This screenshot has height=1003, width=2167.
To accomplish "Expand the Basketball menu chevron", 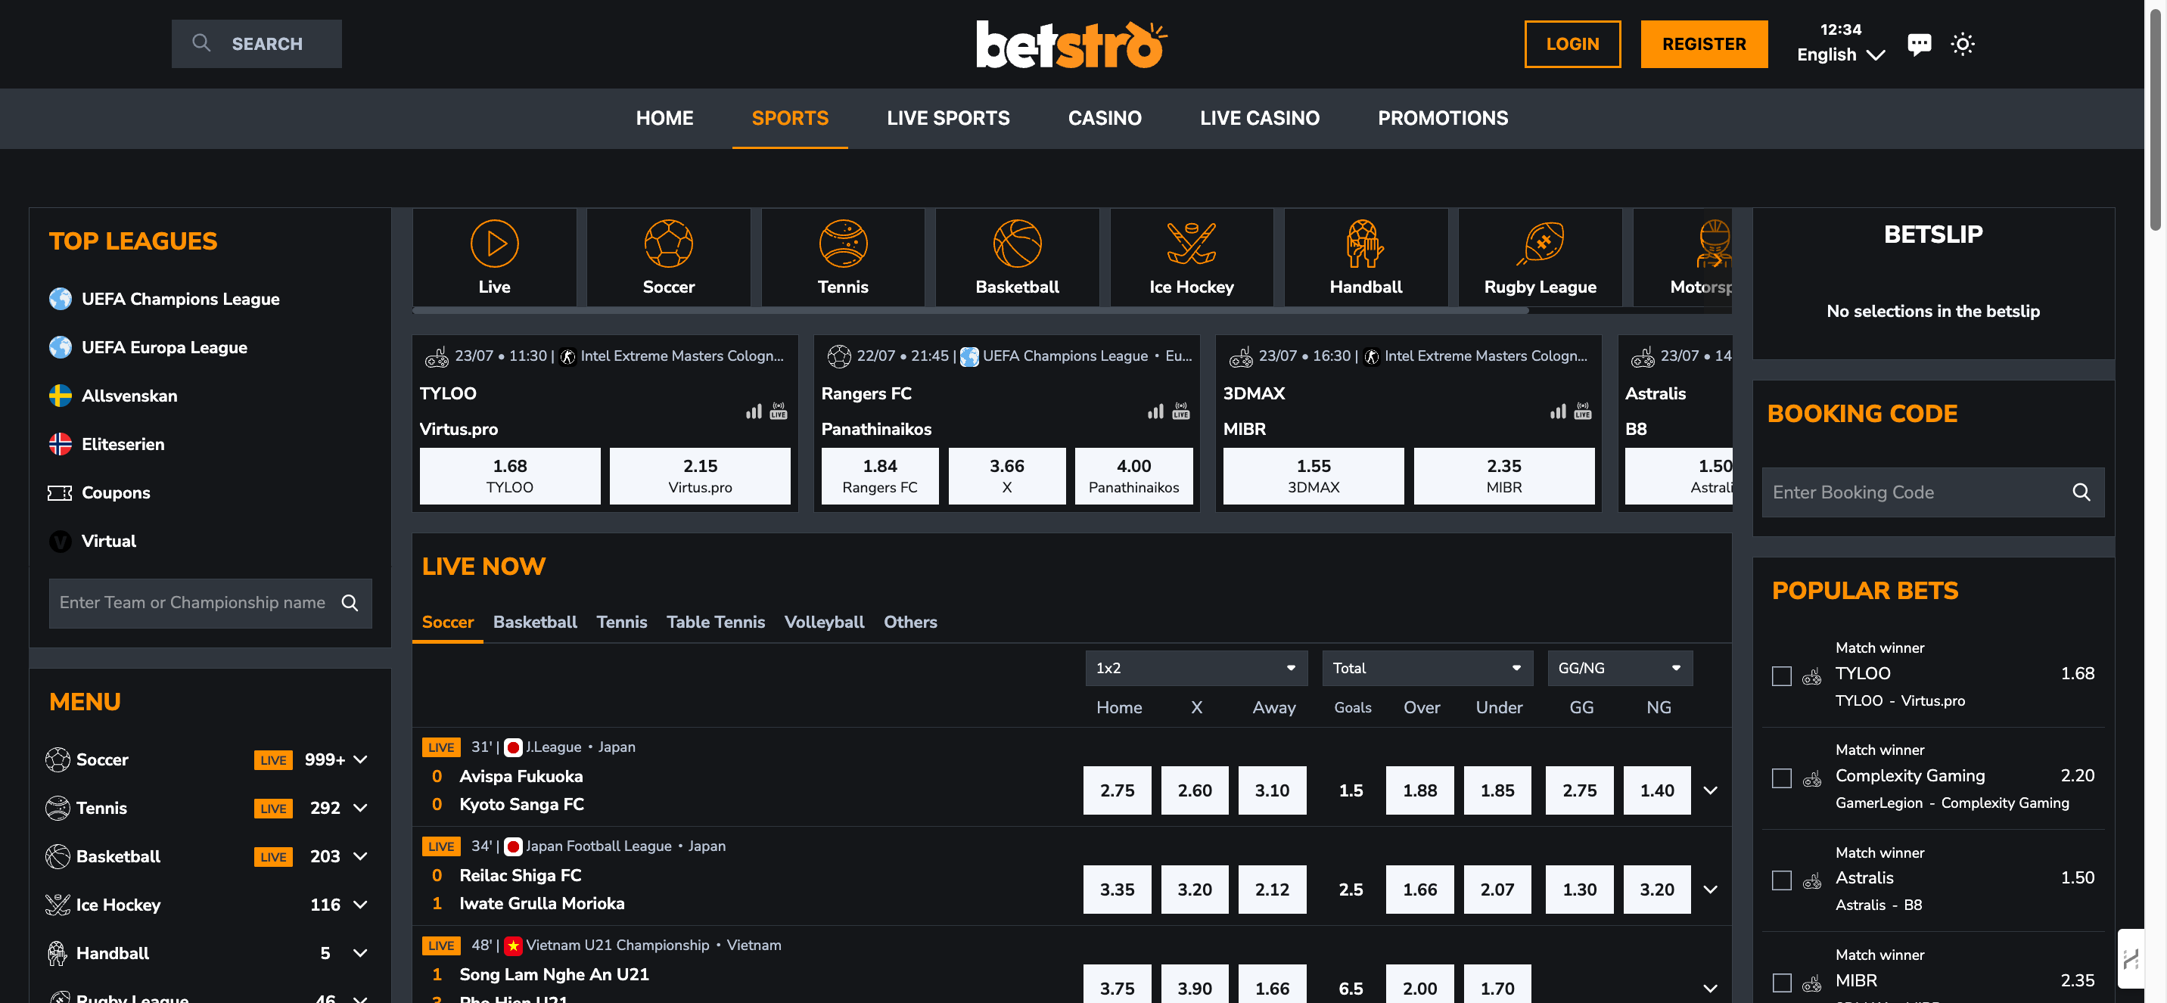I will click(361, 857).
